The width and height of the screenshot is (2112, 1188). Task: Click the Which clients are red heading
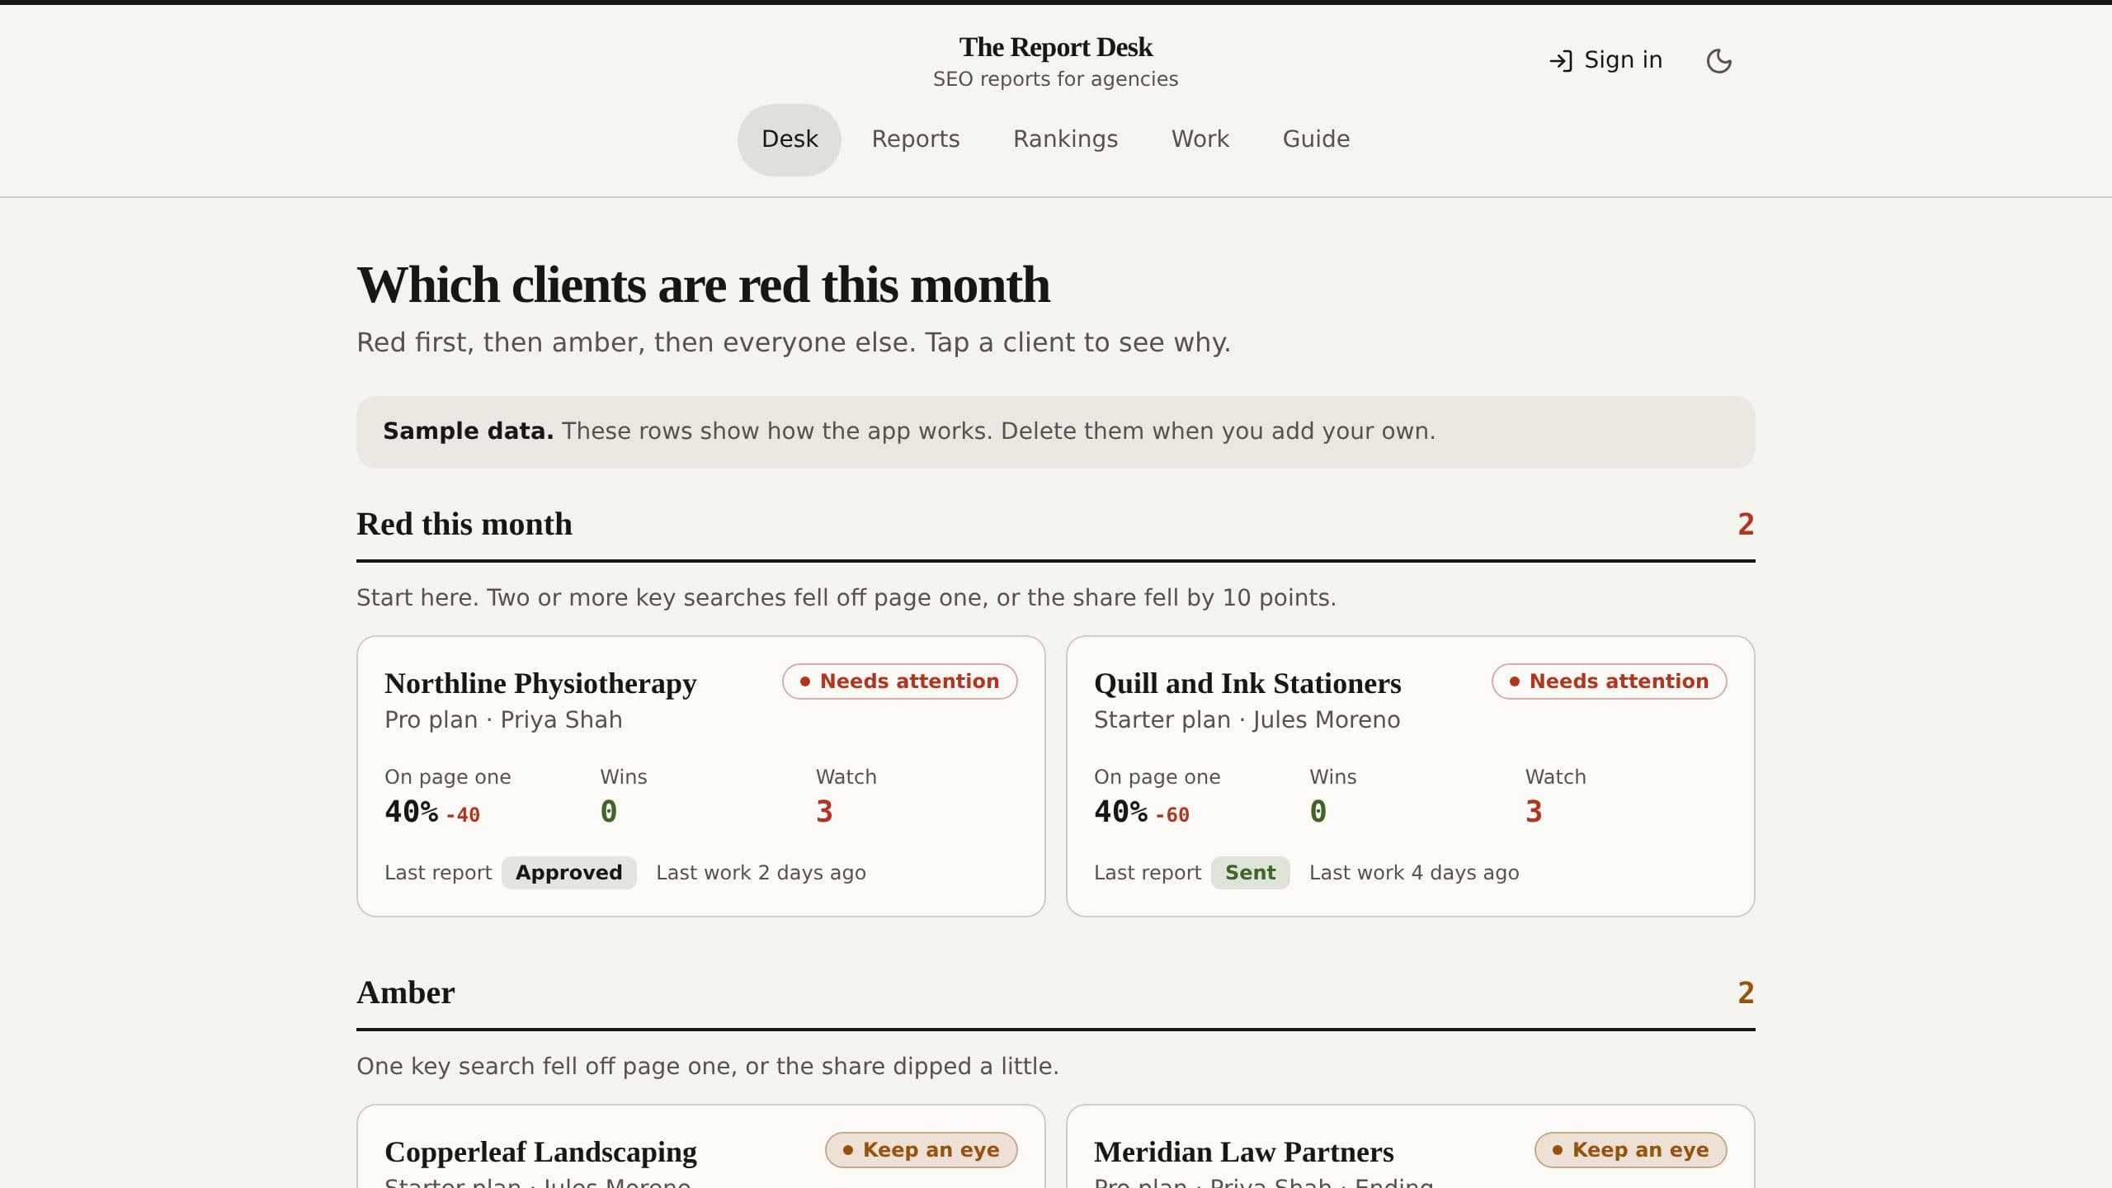point(703,285)
